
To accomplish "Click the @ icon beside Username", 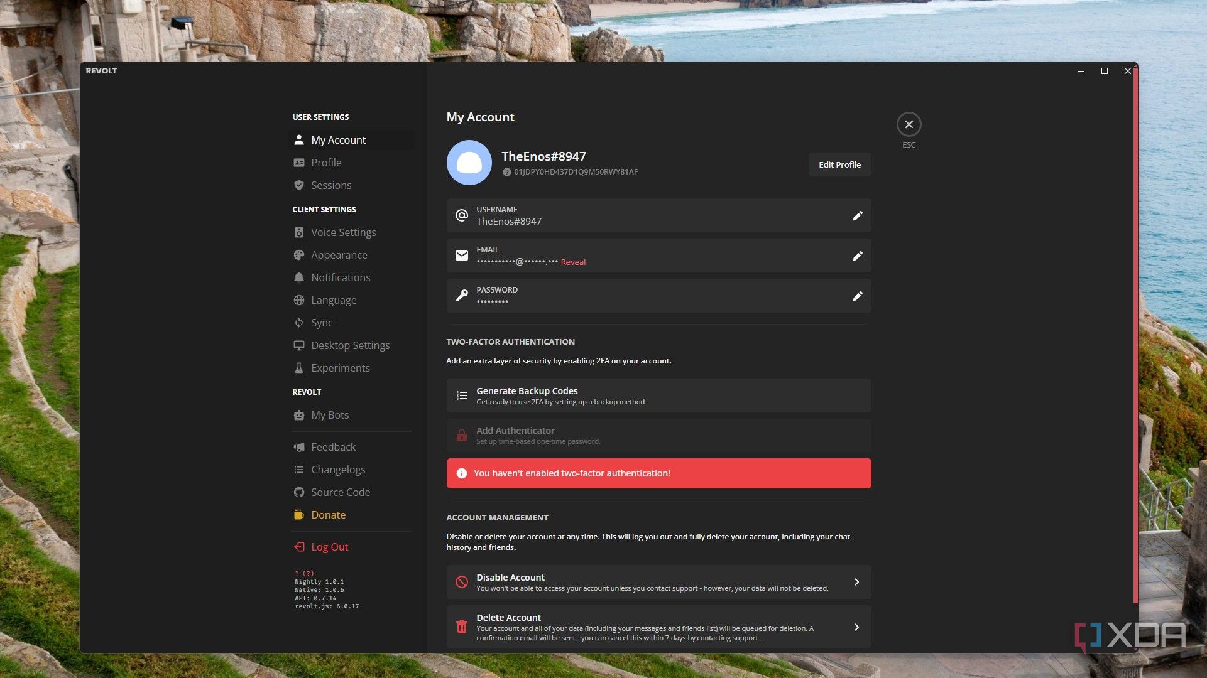I will pos(461,215).
